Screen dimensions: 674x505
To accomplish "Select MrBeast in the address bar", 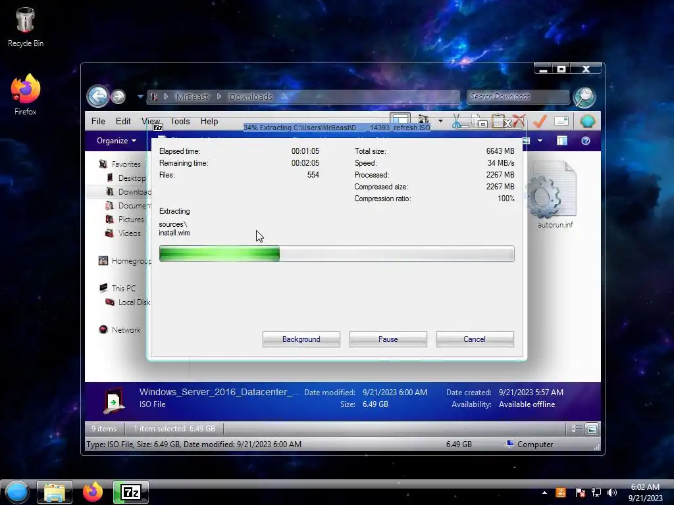I will tap(192, 97).
